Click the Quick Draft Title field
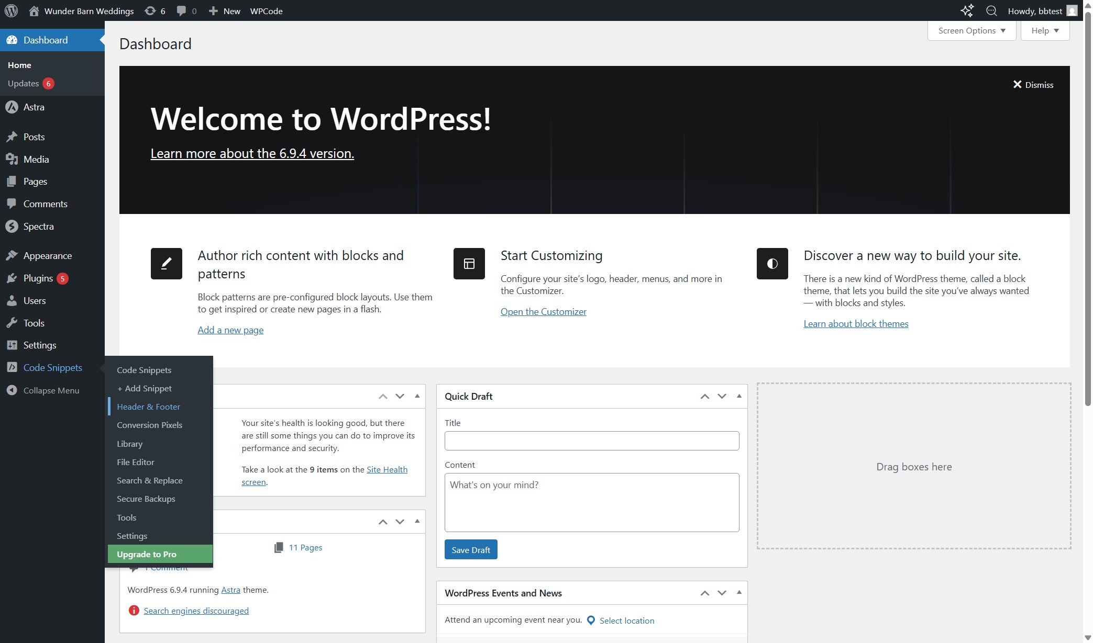 pyautogui.click(x=592, y=441)
